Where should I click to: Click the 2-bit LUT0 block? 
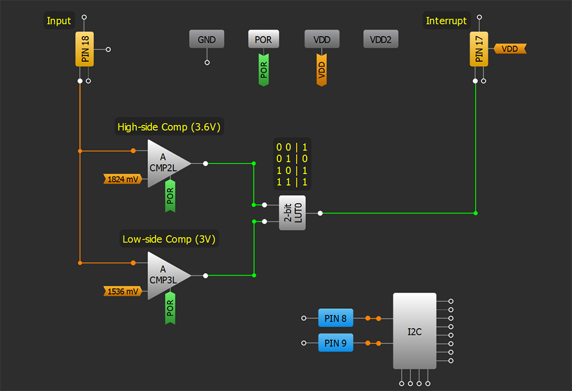click(x=292, y=213)
